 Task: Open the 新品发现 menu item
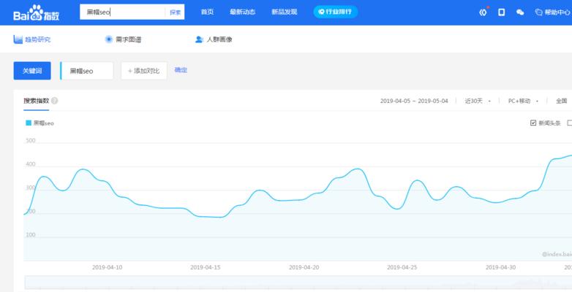[x=285, y=12]
